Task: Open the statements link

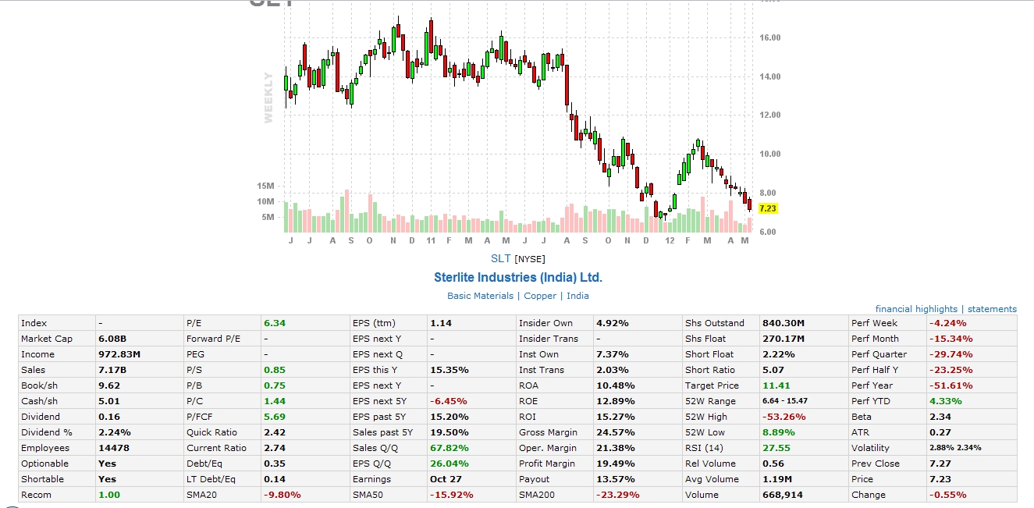Action: [x=992, y=309]
